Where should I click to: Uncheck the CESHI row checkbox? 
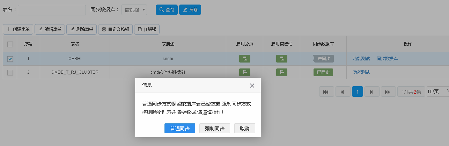pos(10,59)
